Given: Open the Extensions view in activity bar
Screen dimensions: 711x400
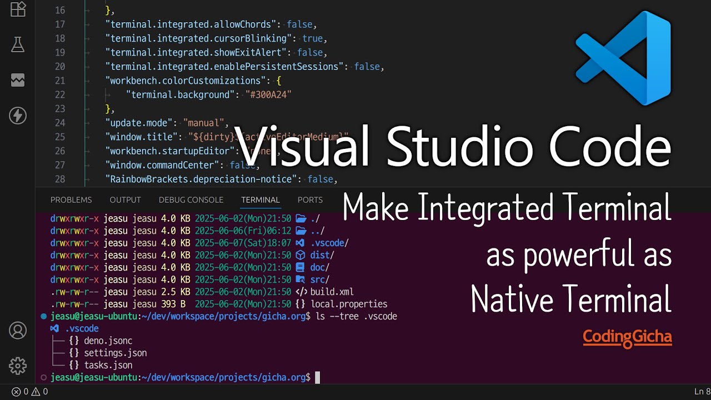Looking at the screenshot, I should 18,9.
